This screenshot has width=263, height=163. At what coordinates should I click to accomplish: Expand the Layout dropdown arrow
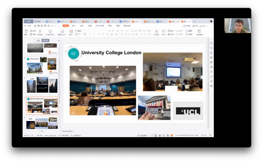(73, 35)
